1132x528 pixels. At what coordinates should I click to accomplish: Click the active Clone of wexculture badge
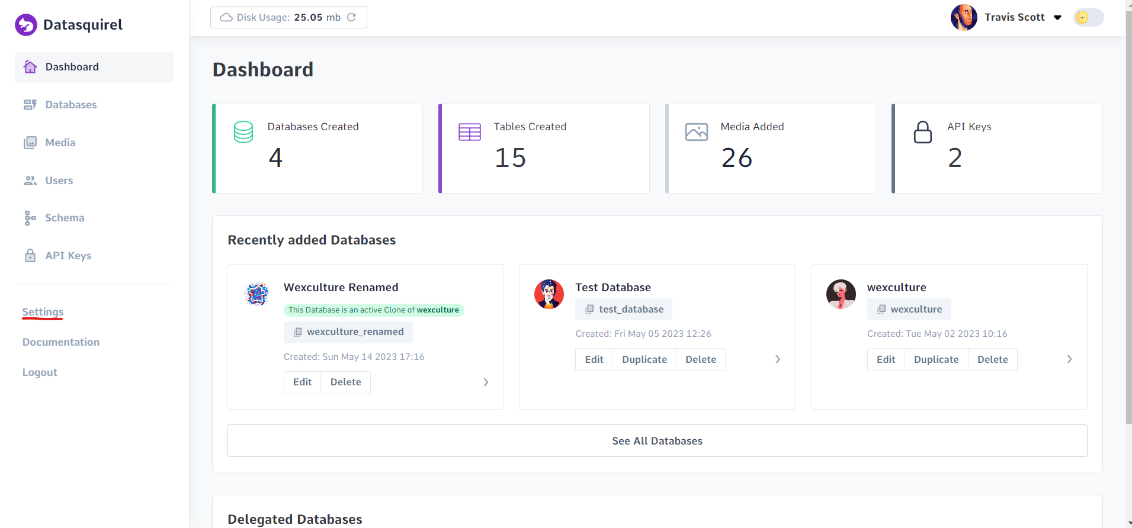click(x=374, y=310)
